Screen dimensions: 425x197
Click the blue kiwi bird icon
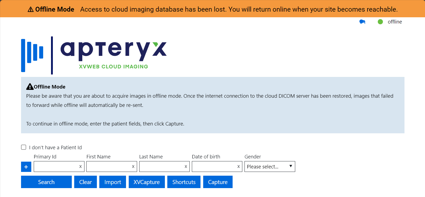coord(362,22)
